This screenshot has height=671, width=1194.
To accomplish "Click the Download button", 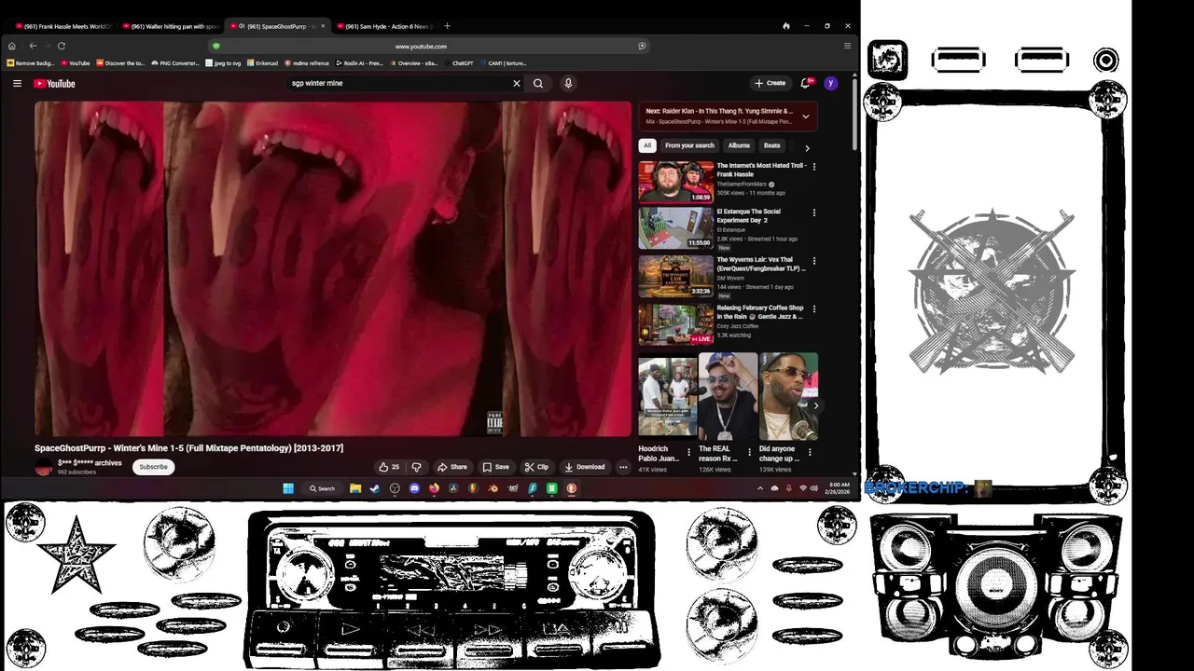I will tap(585, 467).
